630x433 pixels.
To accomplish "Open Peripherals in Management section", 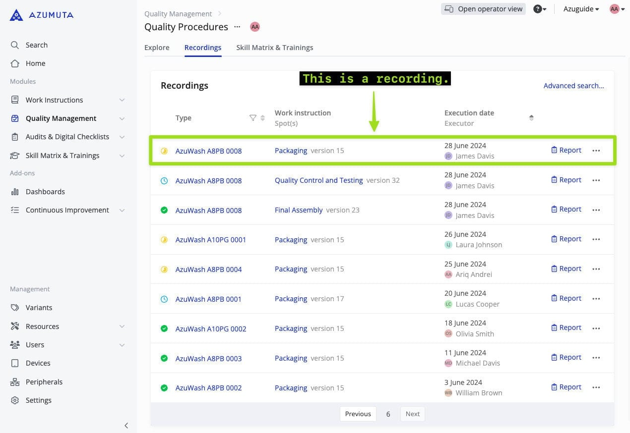I will (44, 382).
